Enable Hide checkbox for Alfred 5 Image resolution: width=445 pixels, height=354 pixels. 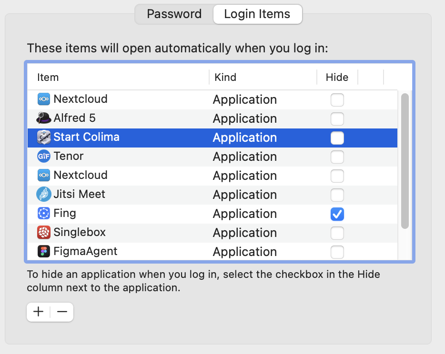tap(337, 119)
